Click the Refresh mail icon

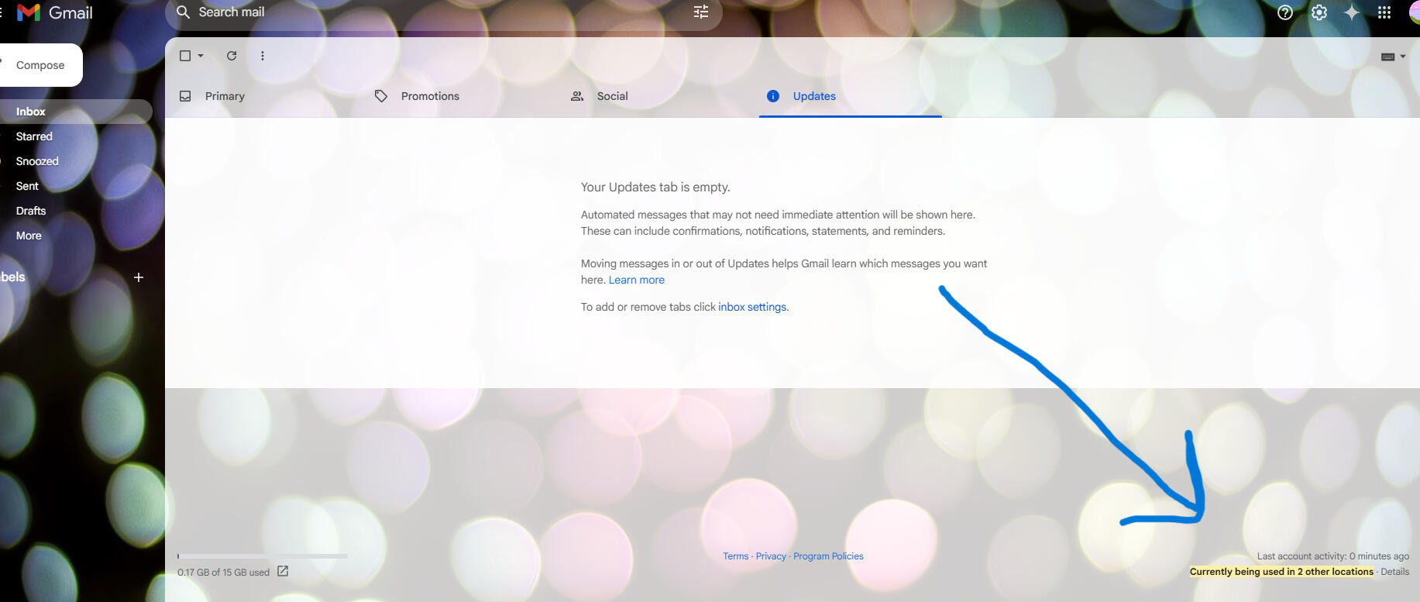click(x=232, y=56)
